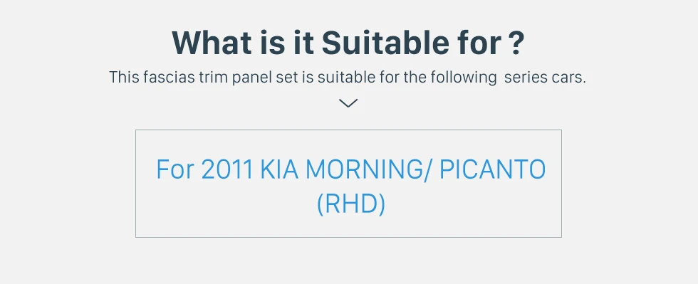Click "2011" in the compatible car text
Viewport: 698px width, 284px height.
point(227,169)
